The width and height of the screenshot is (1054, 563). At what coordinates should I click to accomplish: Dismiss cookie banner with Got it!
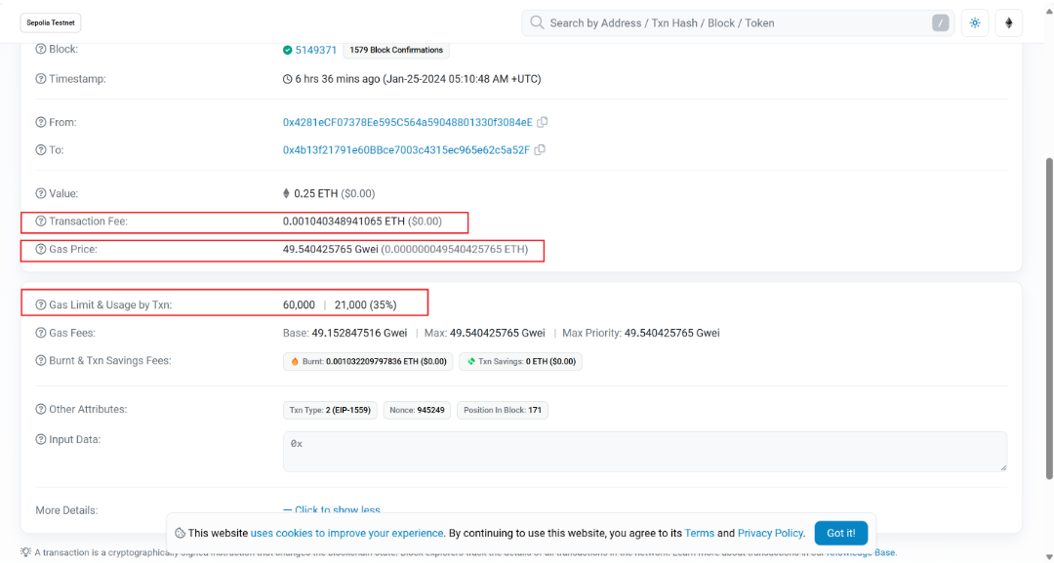pyautogui.click(x=841, y=533)
